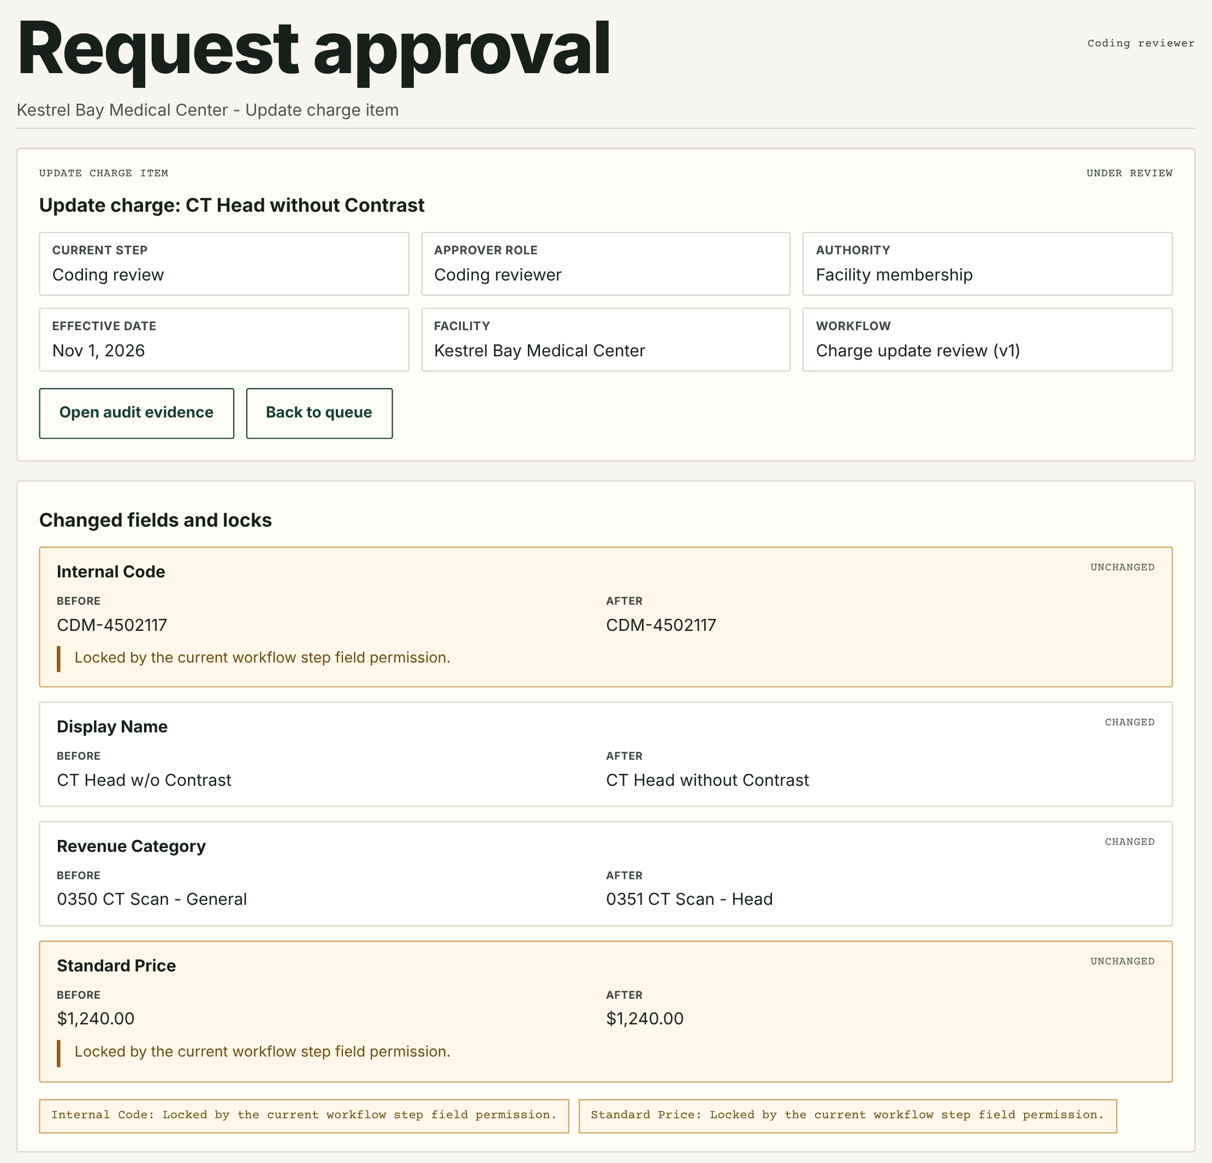Click the Internal Code after value CDM-4502117
The height and width of the screenshot is (1163, 1212).
point(661,625)
